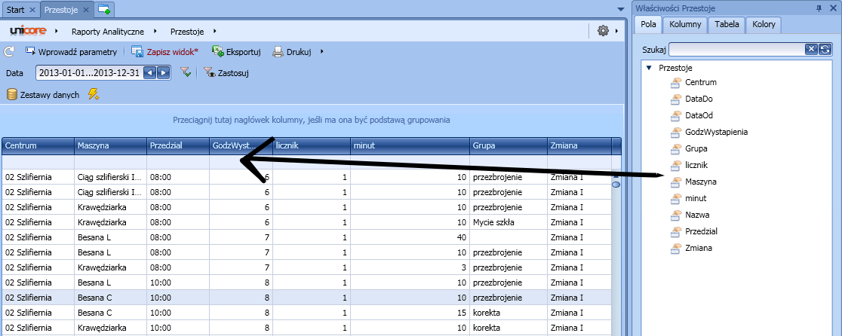Viewport: 842px width, 336px height.
Task: Expand the arrow after Raporty Analityczne
Action: click(155, 32)
